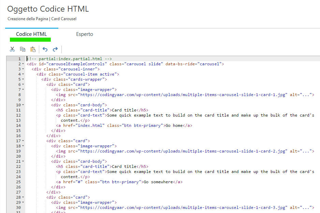Click the Copy icon in toolbar
The image size is (320, 213).
(23, 49)
